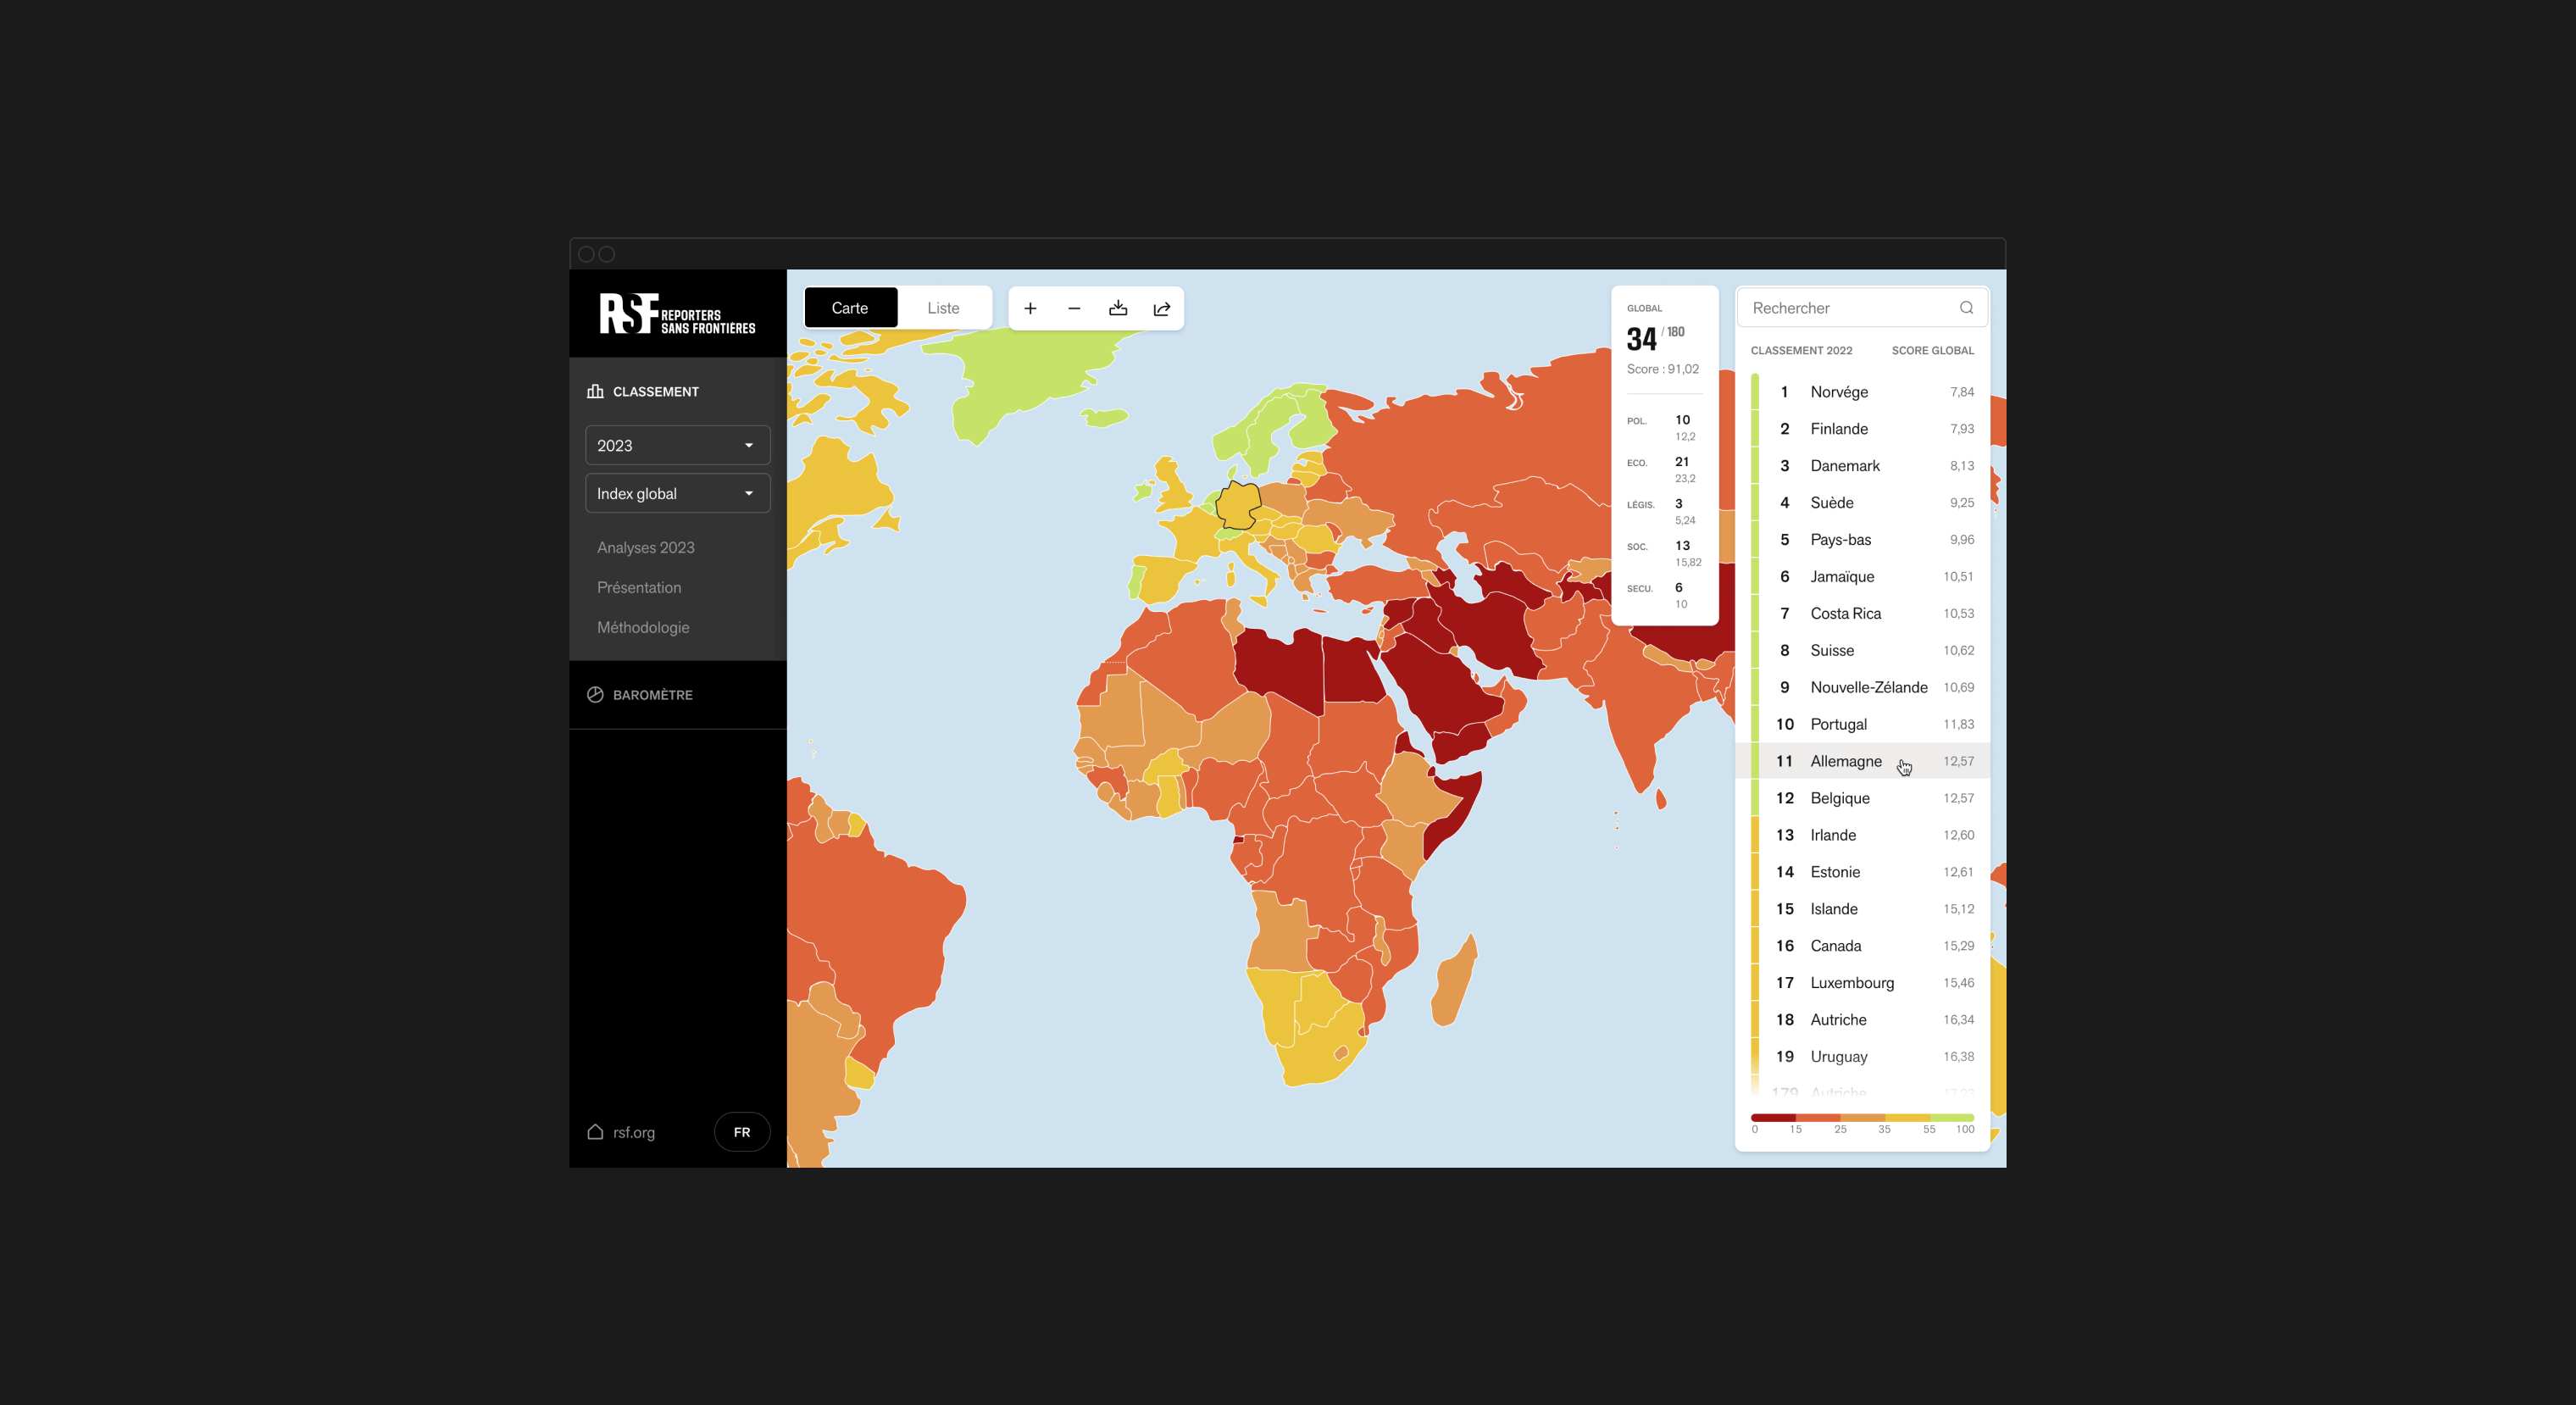Viewport: 2576px width, 1405px height.
Task: Click the FR language toggle button
Action: pos(741,1131)
